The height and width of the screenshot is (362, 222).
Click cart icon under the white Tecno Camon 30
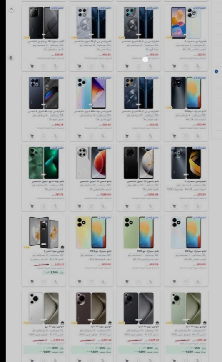[x=80, y=206]
